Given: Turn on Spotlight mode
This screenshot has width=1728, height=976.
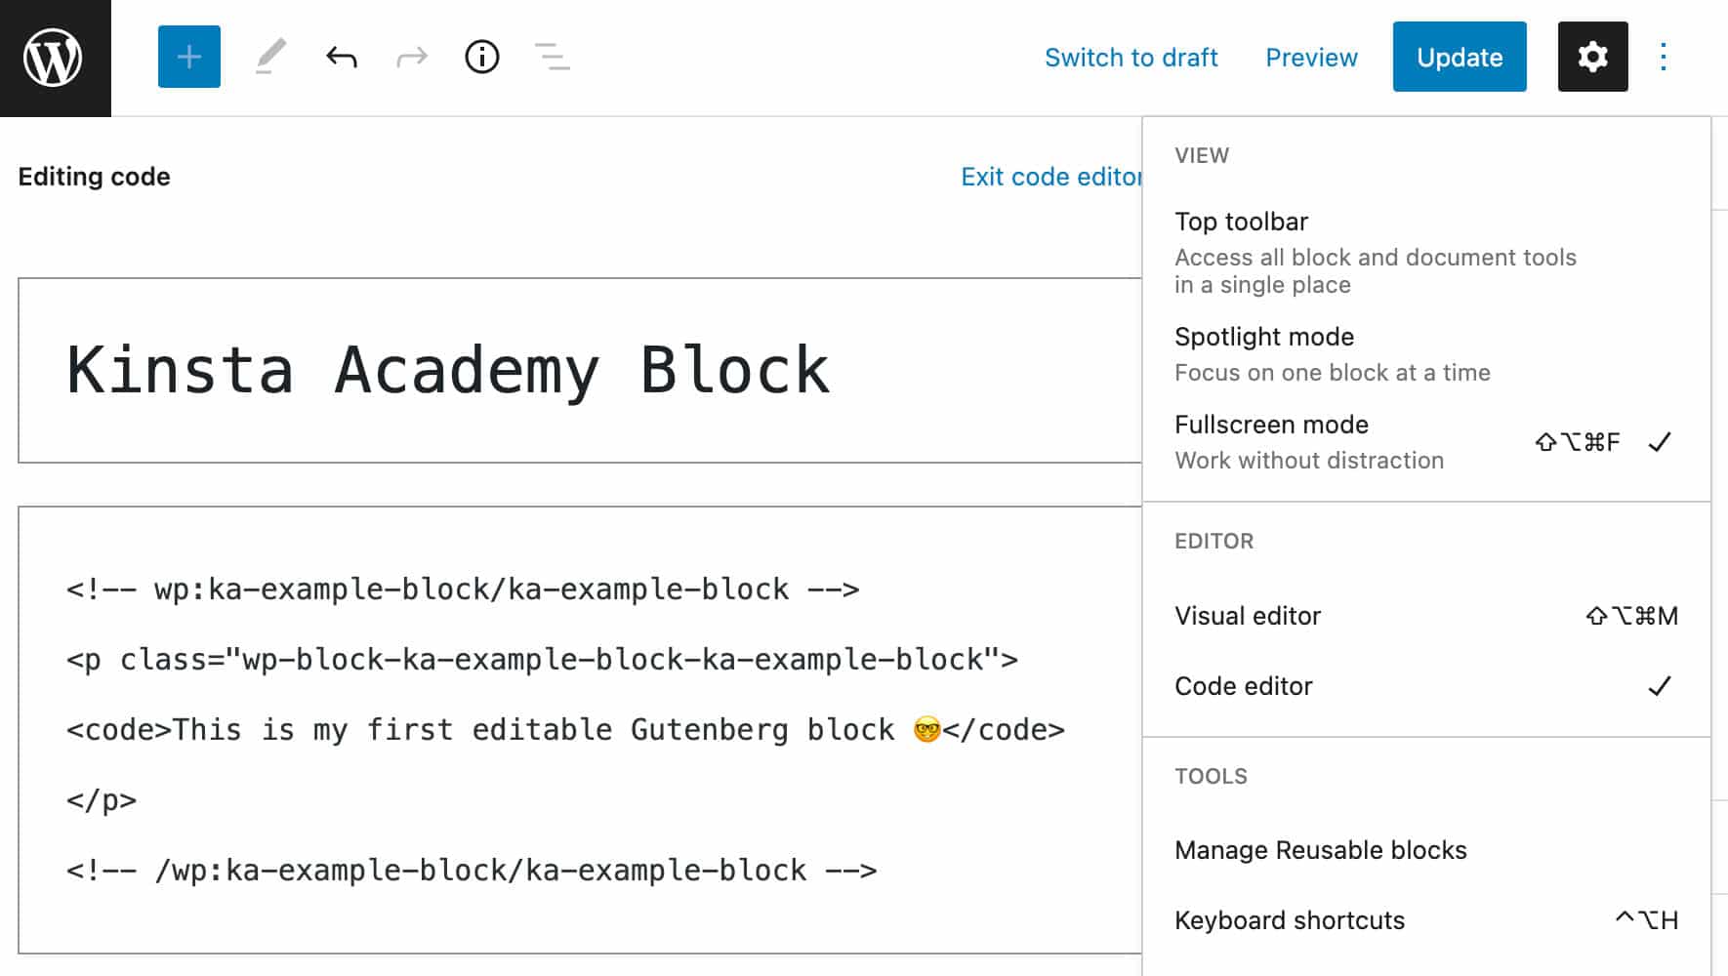Looking at the screenshot, I should pos(1332,353).
